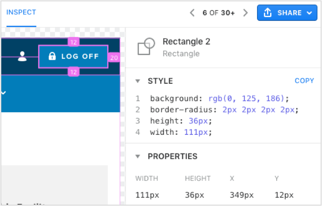Click the 6 OF 30+ screen counter

pyautogui.click(x=219, y=13)
